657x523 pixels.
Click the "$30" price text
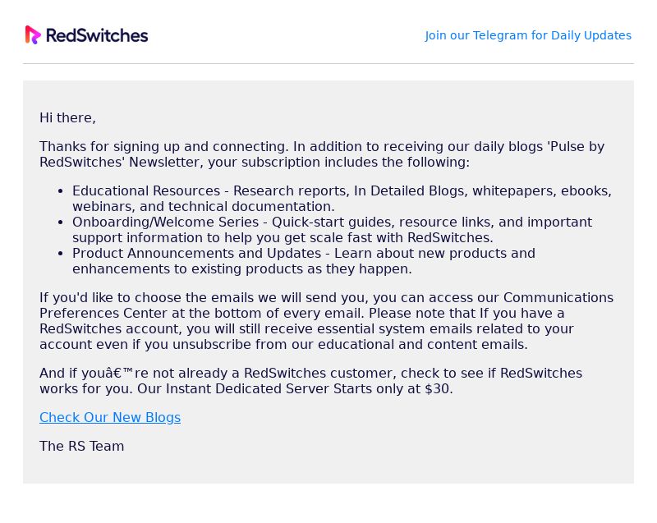coord(437,388)
